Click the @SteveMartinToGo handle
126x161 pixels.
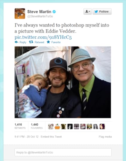[40, 16]
